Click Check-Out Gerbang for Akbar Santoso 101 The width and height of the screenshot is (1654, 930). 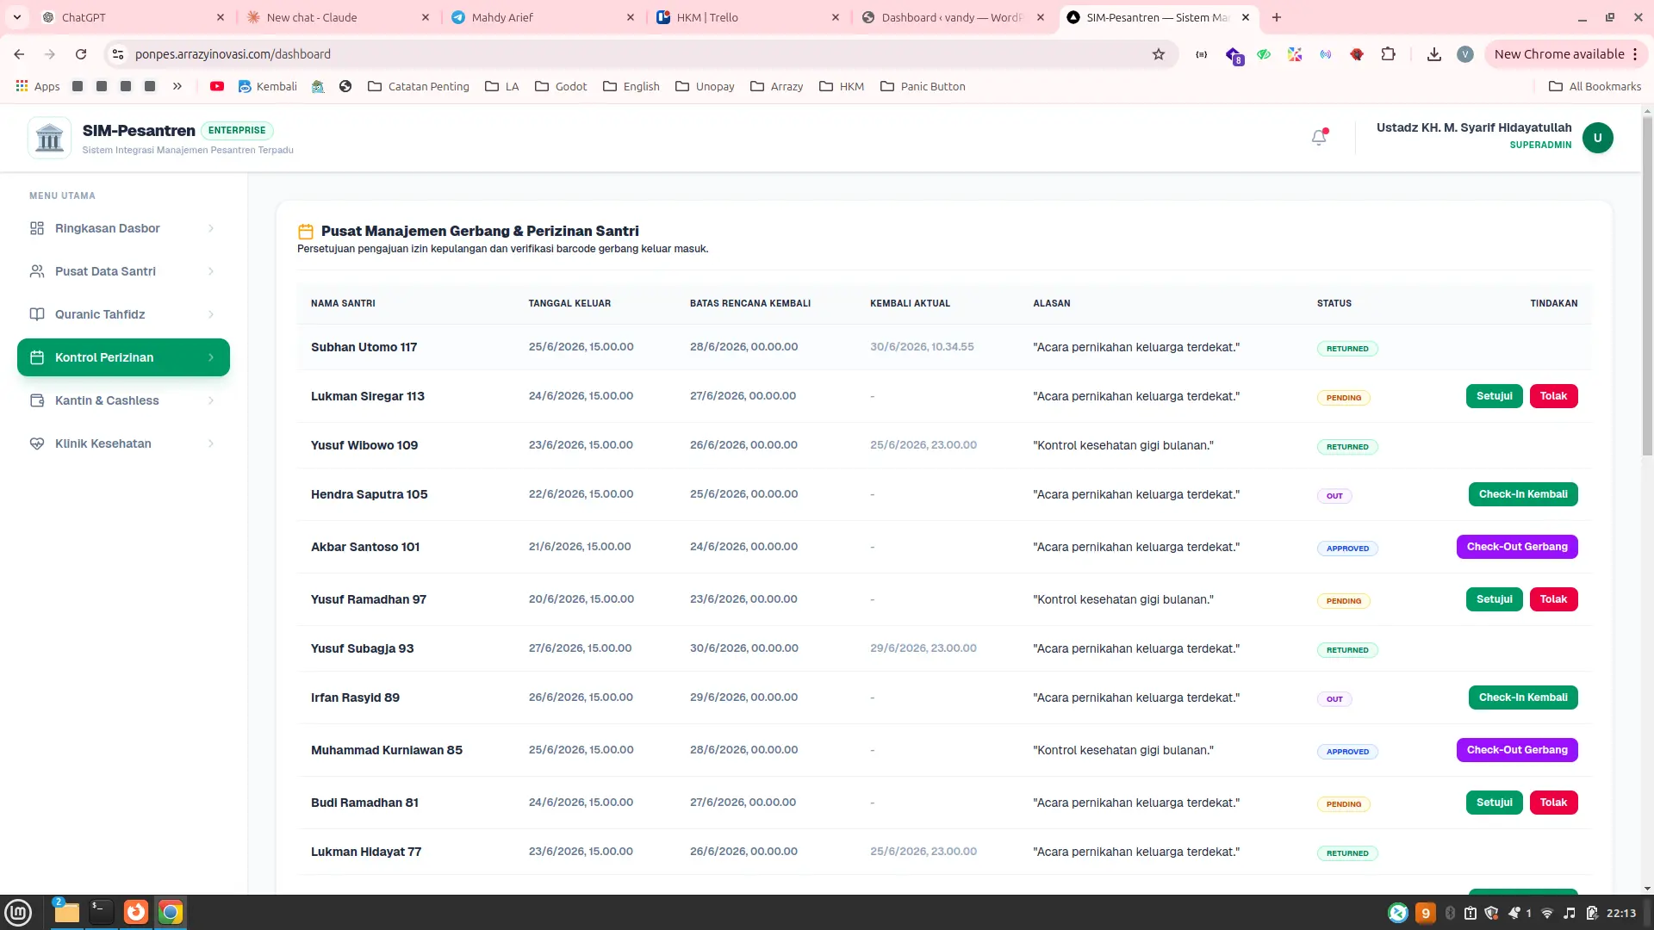[x=1517, y=547]
